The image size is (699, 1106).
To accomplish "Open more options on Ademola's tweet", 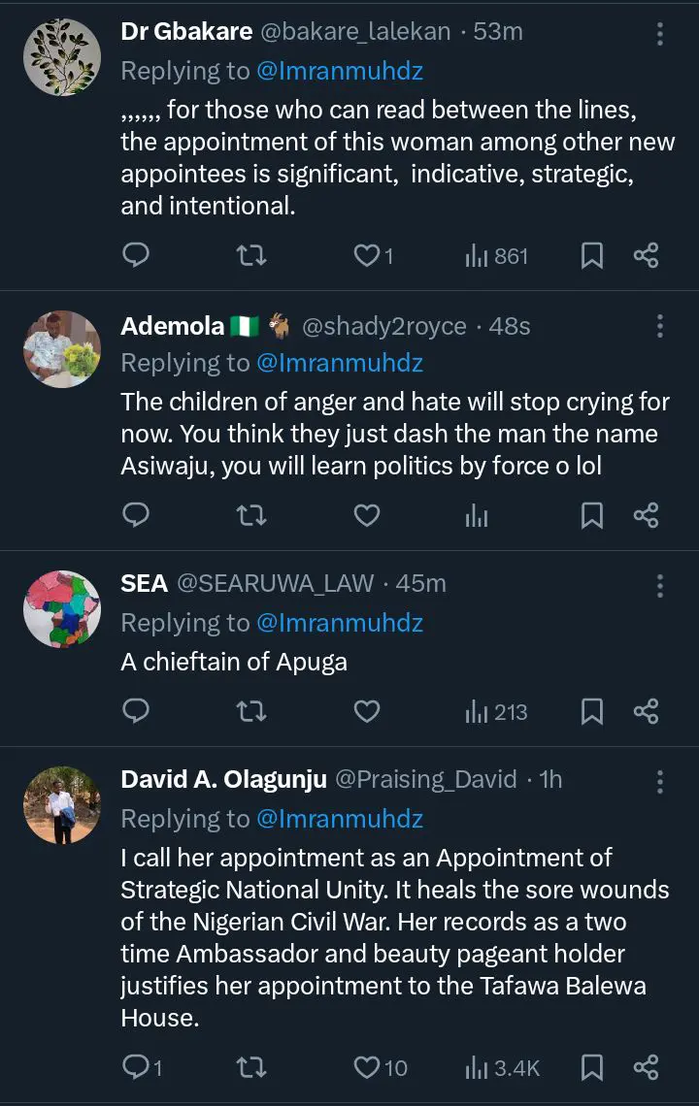I will (660, 326).
